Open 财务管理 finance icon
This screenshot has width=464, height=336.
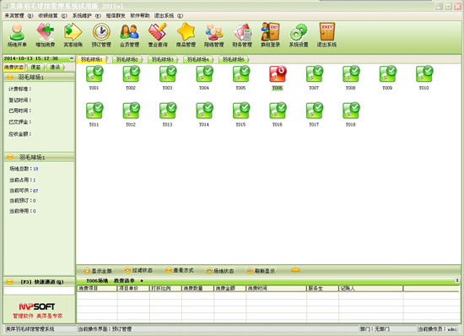coord(242,35)
